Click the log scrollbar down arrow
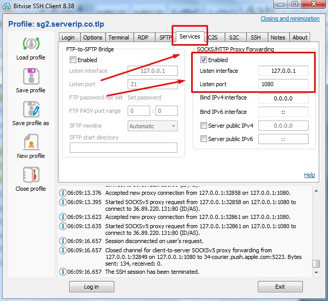 (316, 272)
